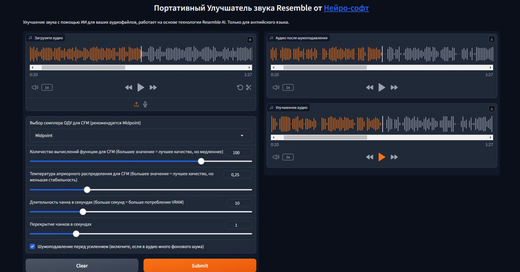Click the right scroll arrow under denoised waveform
Screen dimensions: 520x272
tap(491, 68)
